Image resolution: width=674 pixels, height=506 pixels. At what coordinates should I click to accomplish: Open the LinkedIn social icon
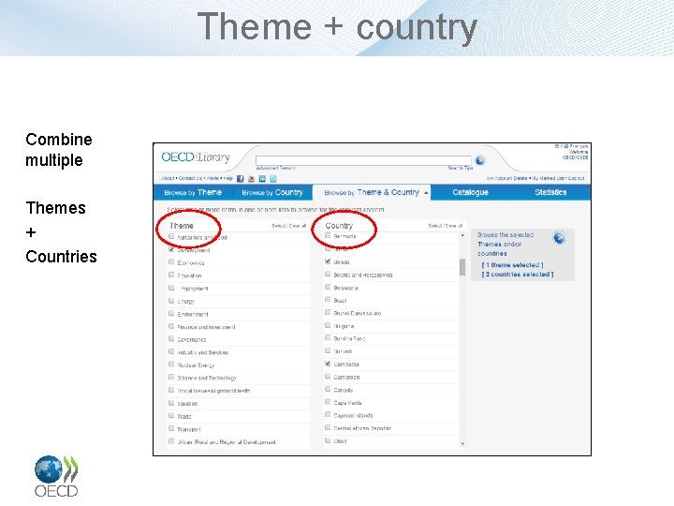[262, 179]
